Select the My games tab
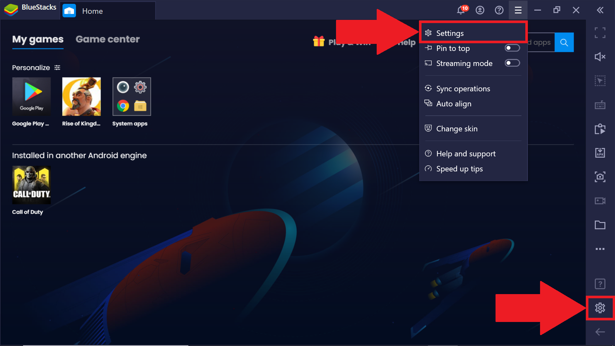The height and width of the screenshot is (346, 615). [x=37, y=39]
